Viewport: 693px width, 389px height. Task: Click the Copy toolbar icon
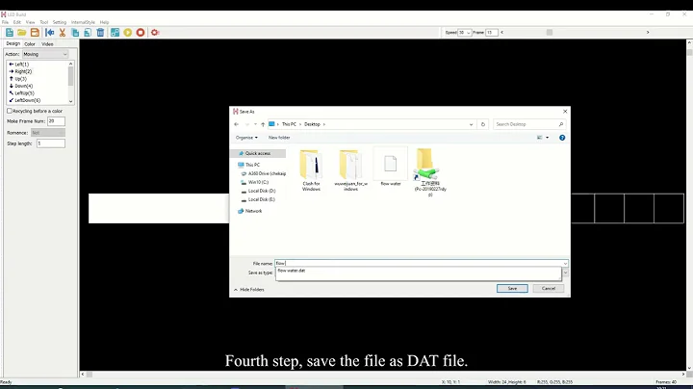pyautogui.click(x=75, y=33)
